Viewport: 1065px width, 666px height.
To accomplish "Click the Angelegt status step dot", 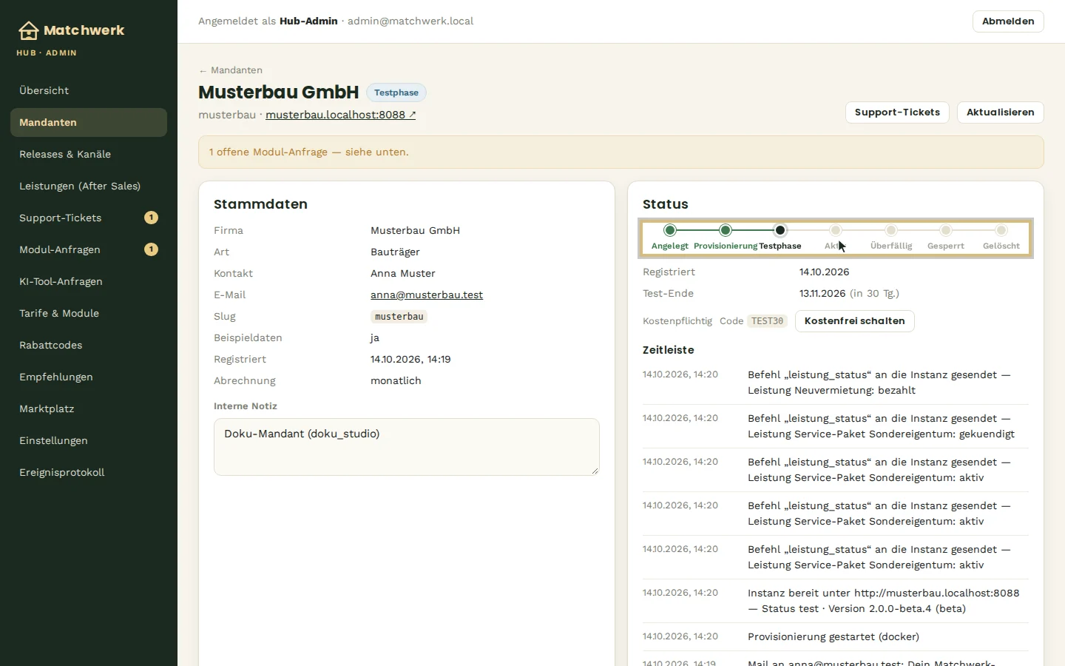I will pyautogui.click(x=670, y=230).
